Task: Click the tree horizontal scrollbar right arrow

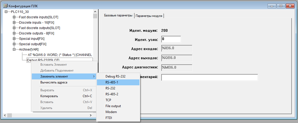Action: (91, 115)
